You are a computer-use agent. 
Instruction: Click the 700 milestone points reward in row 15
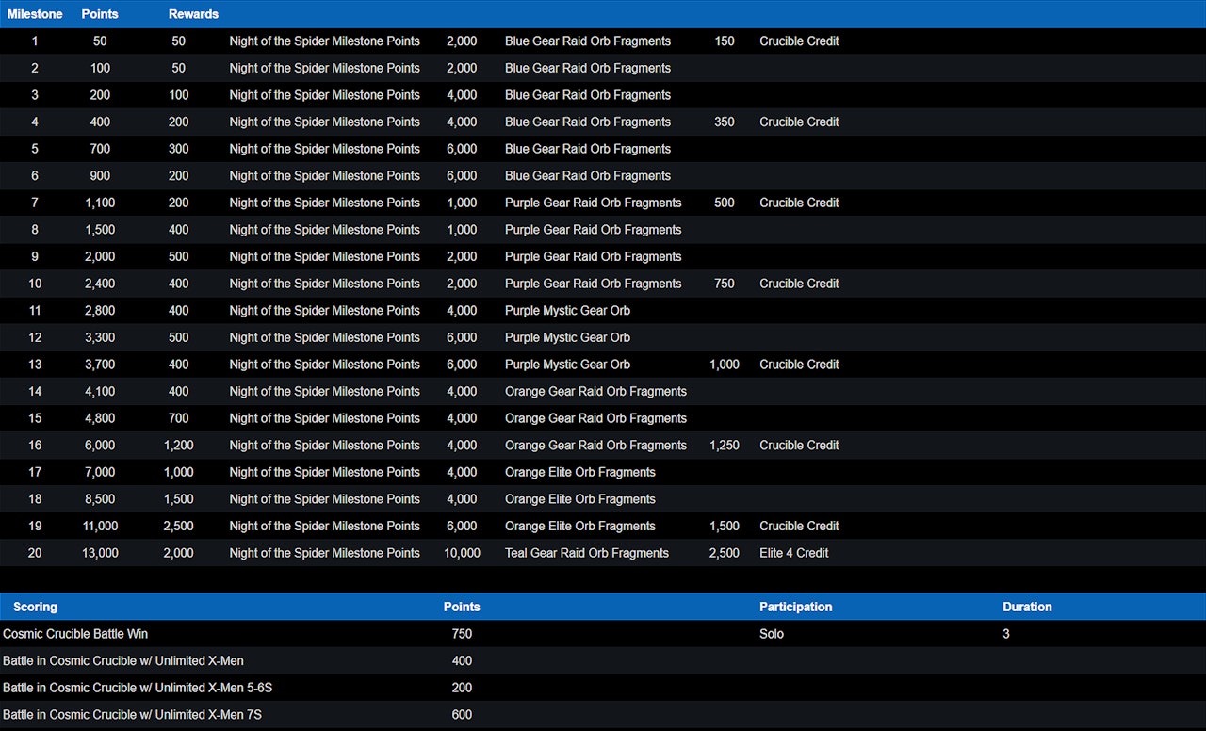[179, 418]
